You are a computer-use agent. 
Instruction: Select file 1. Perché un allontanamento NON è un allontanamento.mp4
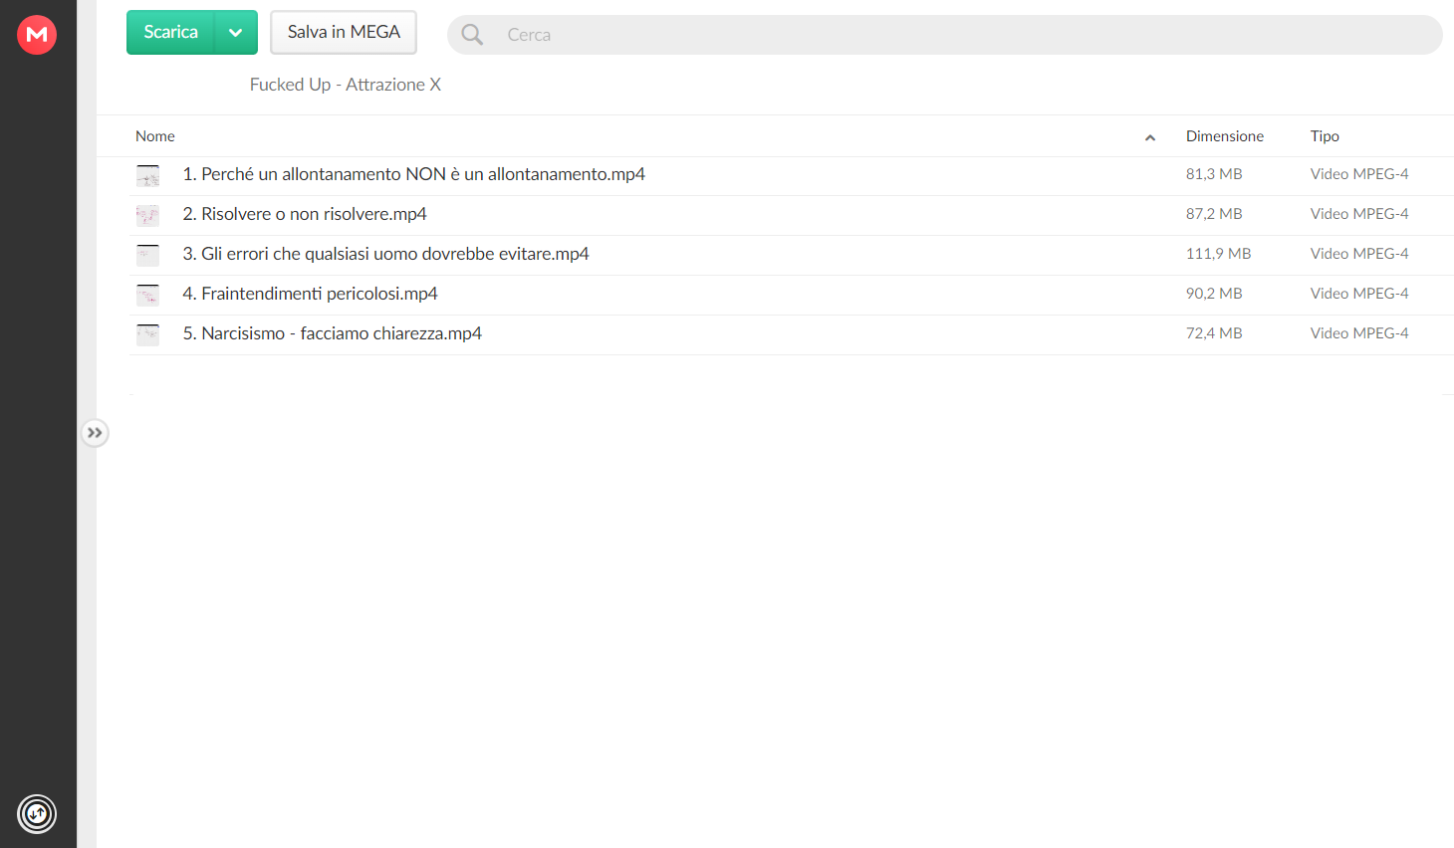413,174
